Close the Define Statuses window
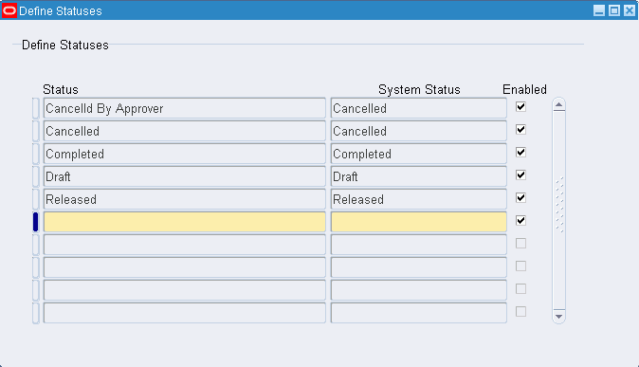The width and height of the screenshot is (639, 367). click(x=630, y=10)
